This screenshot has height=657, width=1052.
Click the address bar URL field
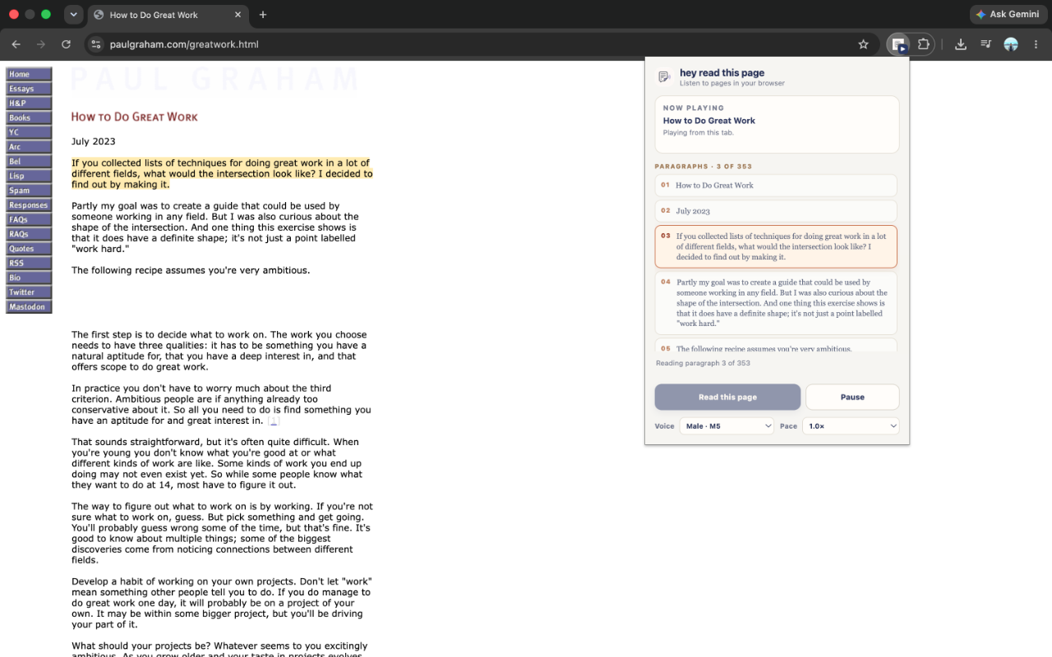(x=481, y=44)
